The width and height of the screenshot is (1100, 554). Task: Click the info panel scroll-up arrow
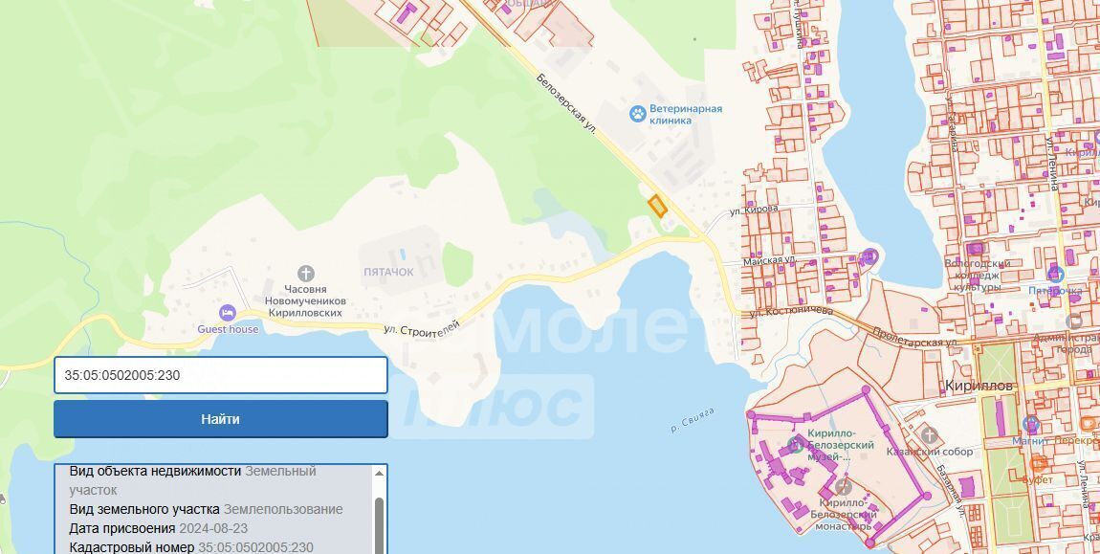(379, 473)
